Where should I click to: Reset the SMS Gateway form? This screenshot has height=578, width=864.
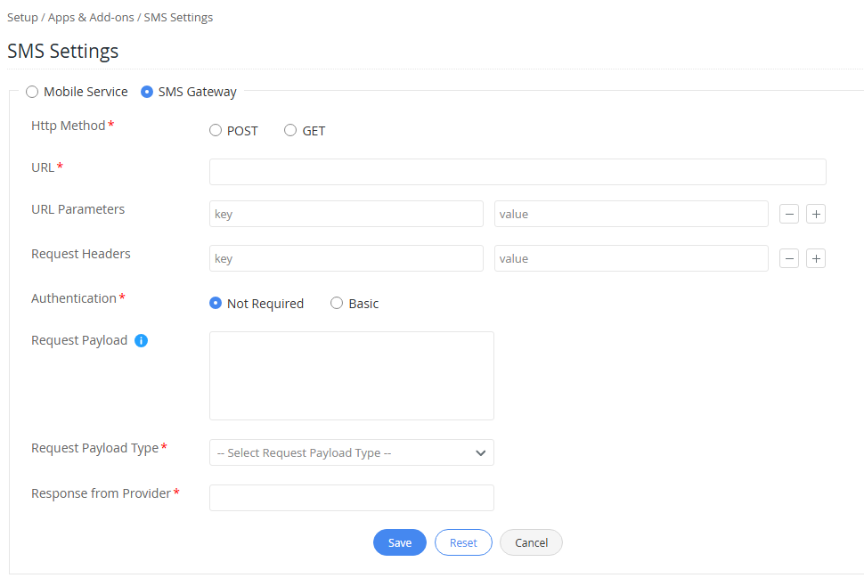tap(463, 542)
